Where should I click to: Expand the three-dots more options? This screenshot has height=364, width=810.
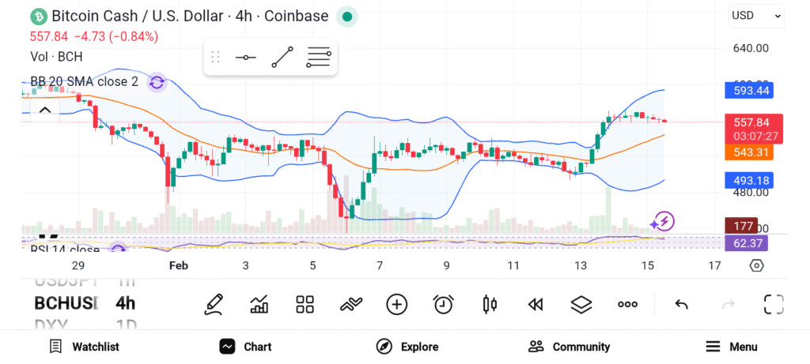pyautogui.click(x=627, y=304)
